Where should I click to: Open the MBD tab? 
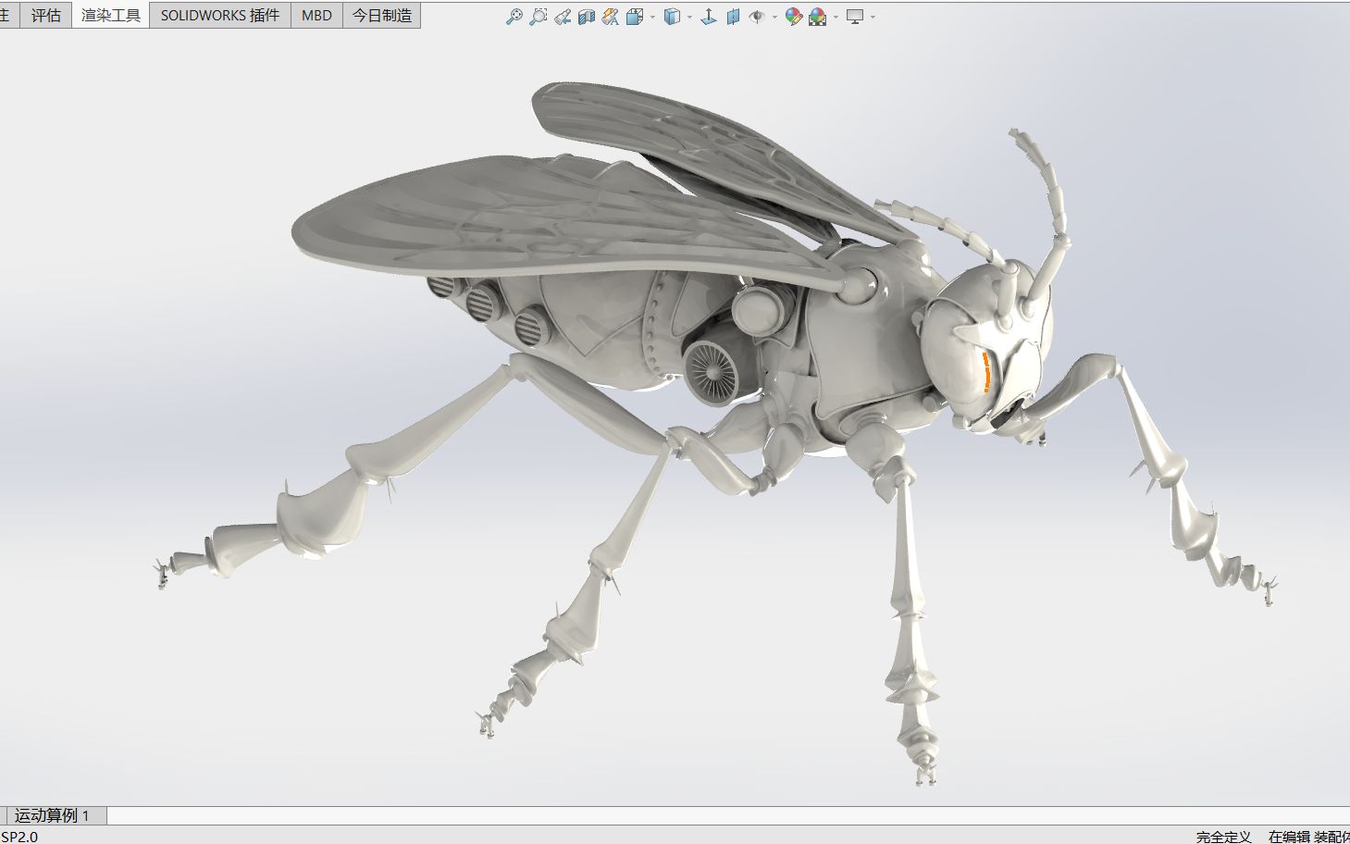(316, 15)
